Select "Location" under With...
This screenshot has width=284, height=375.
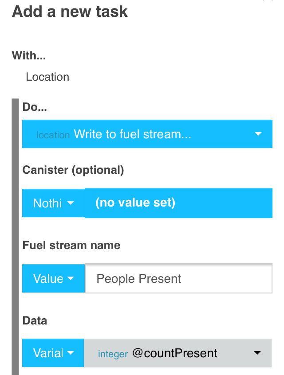pos(47,77)
